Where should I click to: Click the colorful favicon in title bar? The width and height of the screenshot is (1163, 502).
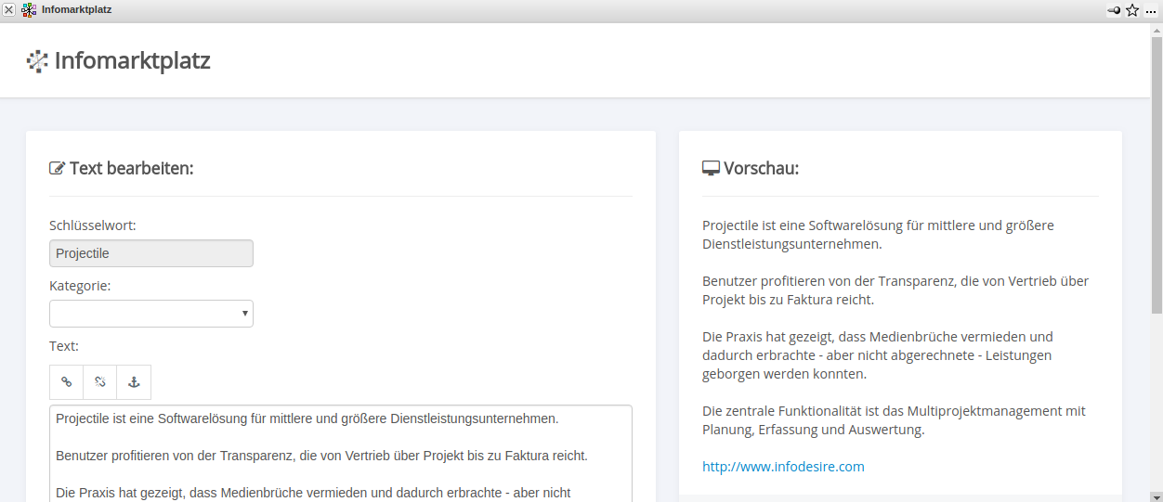[x=29, y=10]
